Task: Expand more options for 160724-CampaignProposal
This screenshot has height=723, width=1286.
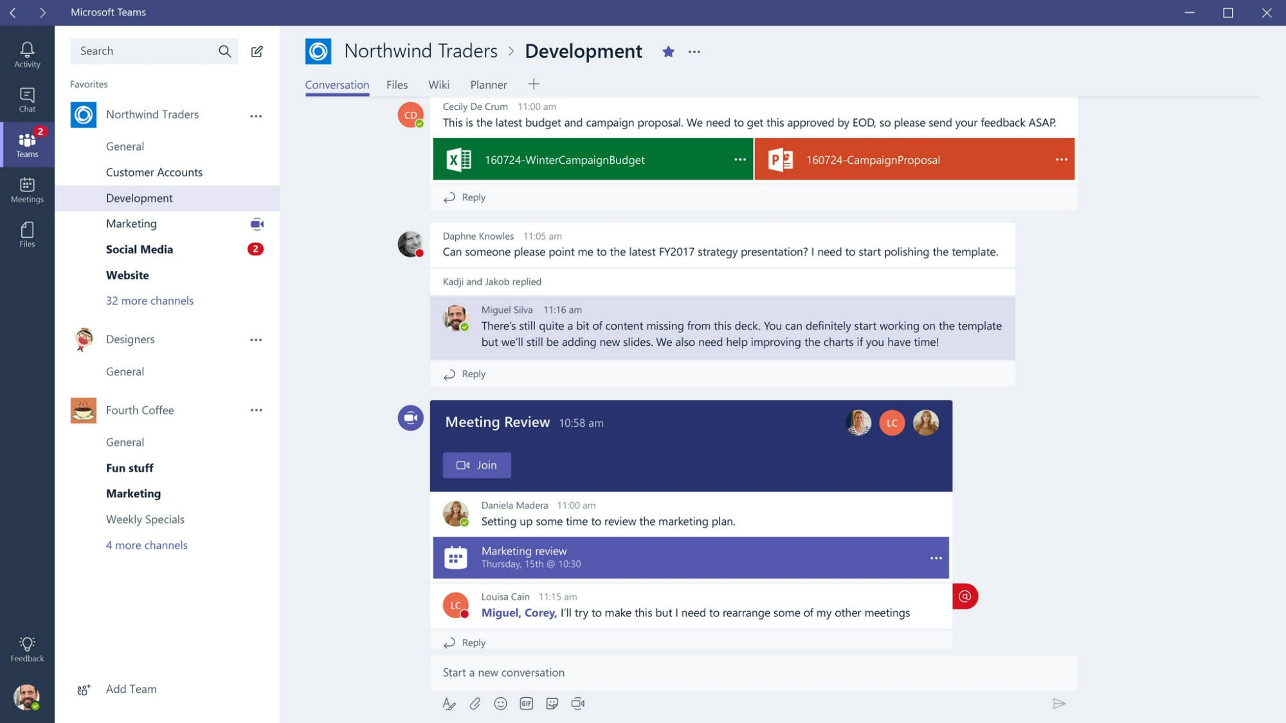Action: (x=1060, y=159)
